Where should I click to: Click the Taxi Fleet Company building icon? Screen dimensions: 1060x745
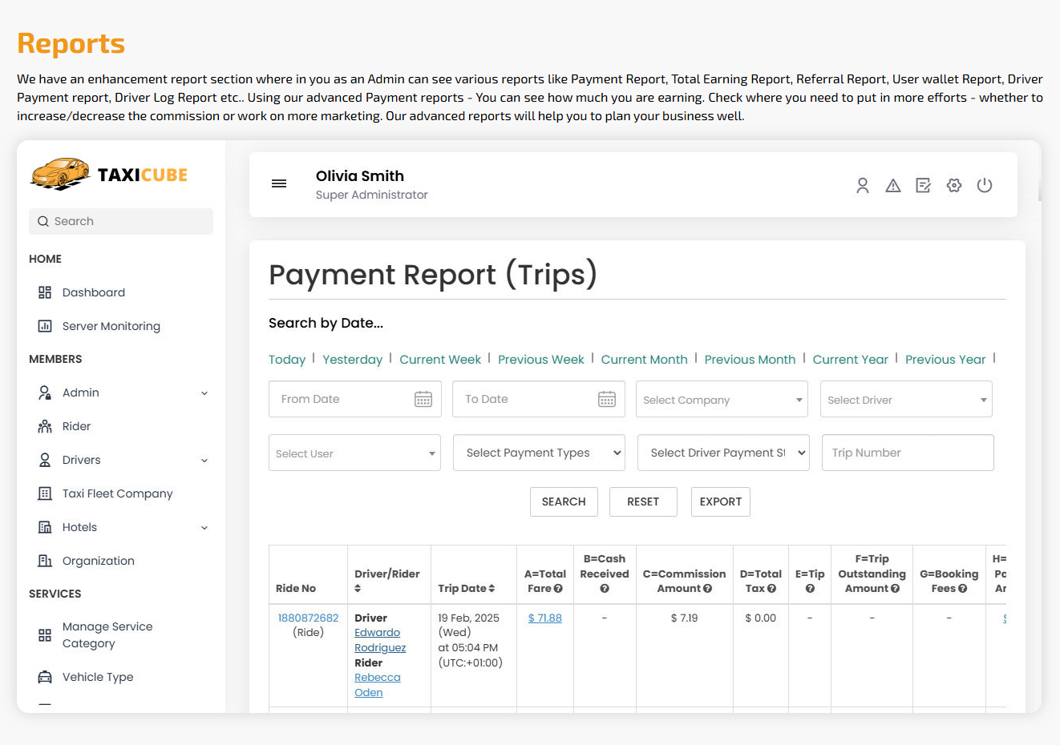tap(45, 493)
